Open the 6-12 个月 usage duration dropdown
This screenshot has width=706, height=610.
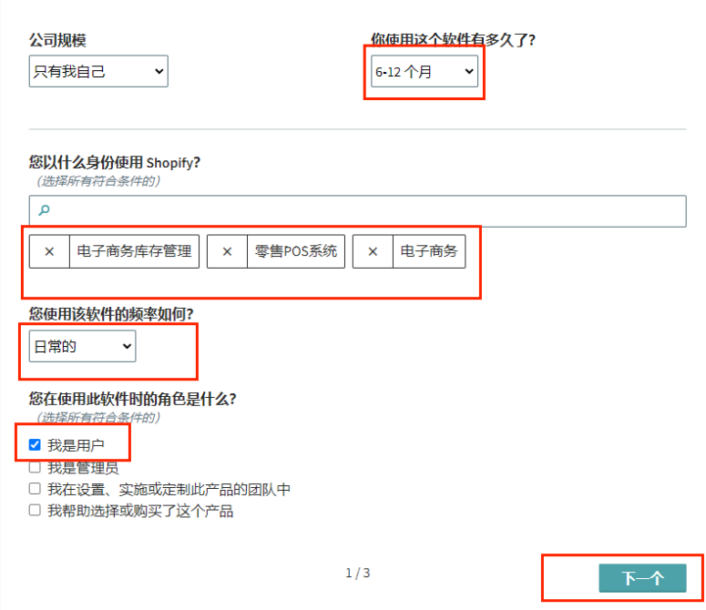pos(425,71)
